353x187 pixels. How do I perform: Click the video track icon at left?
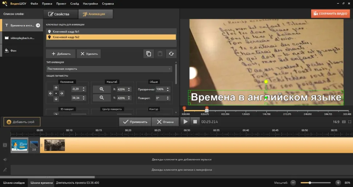click(x=5, y=145)
